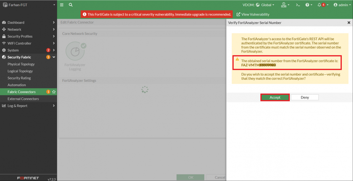The image size is (353, 181).
Task: Click the Cancel button in Edit Fabric Connector
Action: pyautogui.click(x=216, y=177)
